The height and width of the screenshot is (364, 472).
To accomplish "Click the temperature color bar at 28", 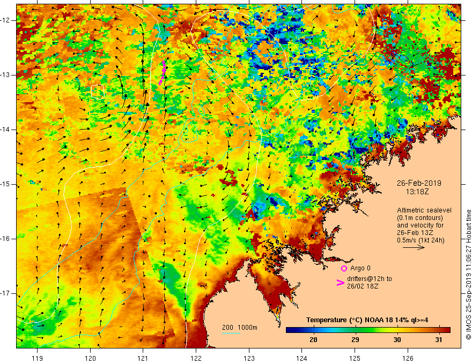I will [x=313, y=330].
